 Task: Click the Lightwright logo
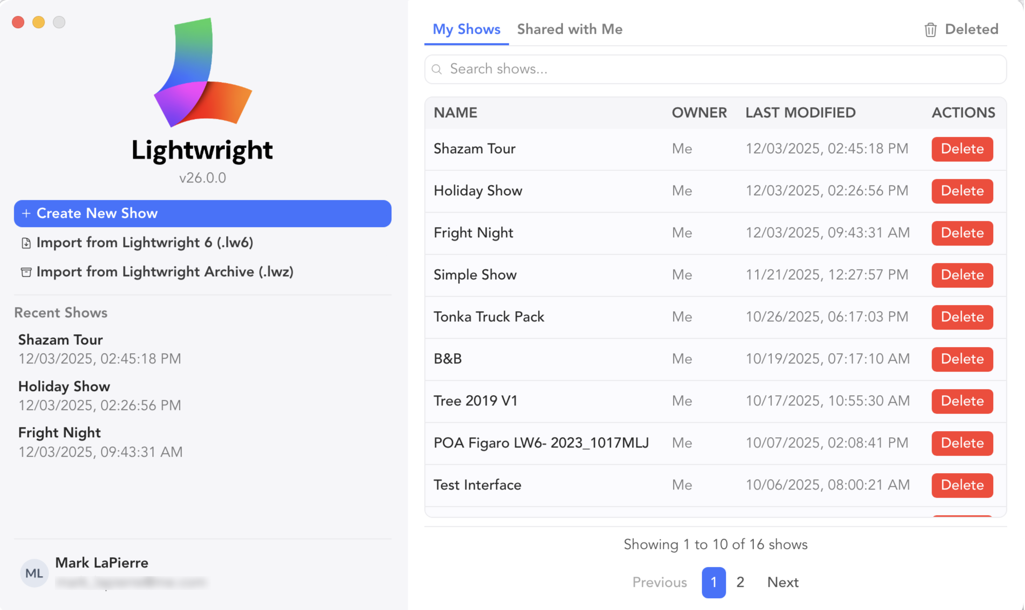pyautogui.click(x=203, y=73)
